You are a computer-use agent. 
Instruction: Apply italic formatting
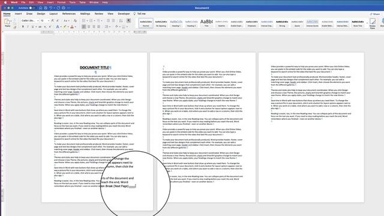click(28, 26)
